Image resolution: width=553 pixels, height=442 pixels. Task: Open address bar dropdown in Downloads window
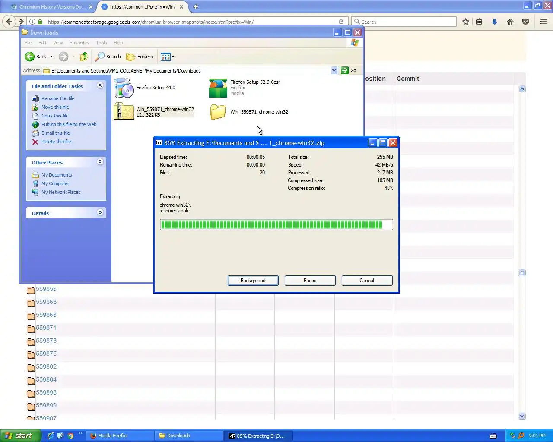tap(334, 70)
